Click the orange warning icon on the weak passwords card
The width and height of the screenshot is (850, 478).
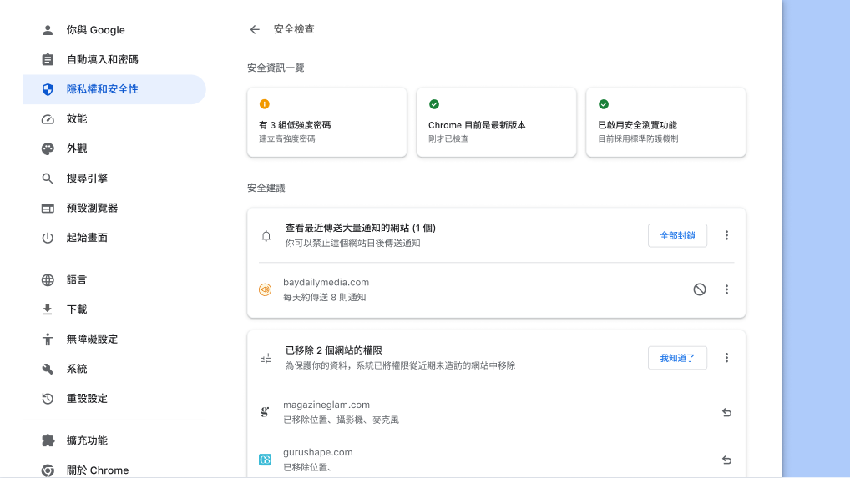[265, 104]
